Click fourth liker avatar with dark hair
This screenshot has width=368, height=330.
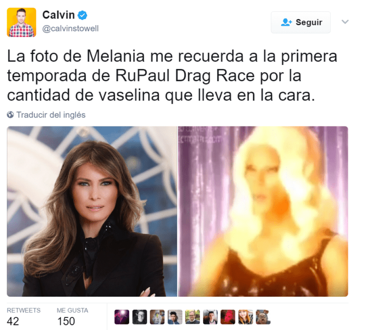tap(175, 317)
